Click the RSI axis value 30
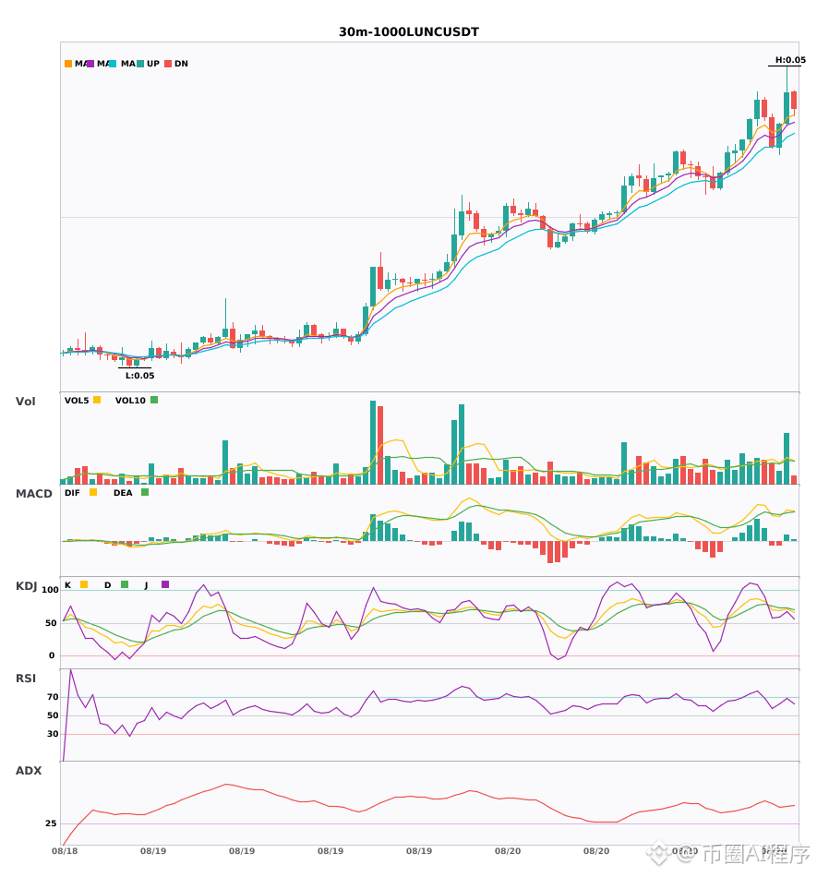Viewport: 817px width, 877px height. pos(54,734)
